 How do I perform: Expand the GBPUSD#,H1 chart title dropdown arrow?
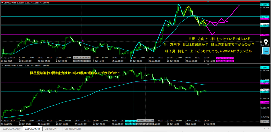(2, 65)
